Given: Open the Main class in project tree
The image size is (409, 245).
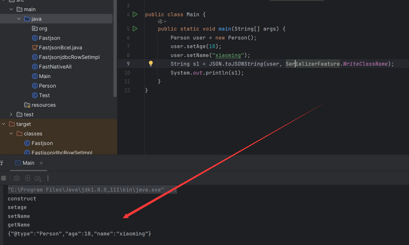Looking at the screenshot, I should 45,76.
